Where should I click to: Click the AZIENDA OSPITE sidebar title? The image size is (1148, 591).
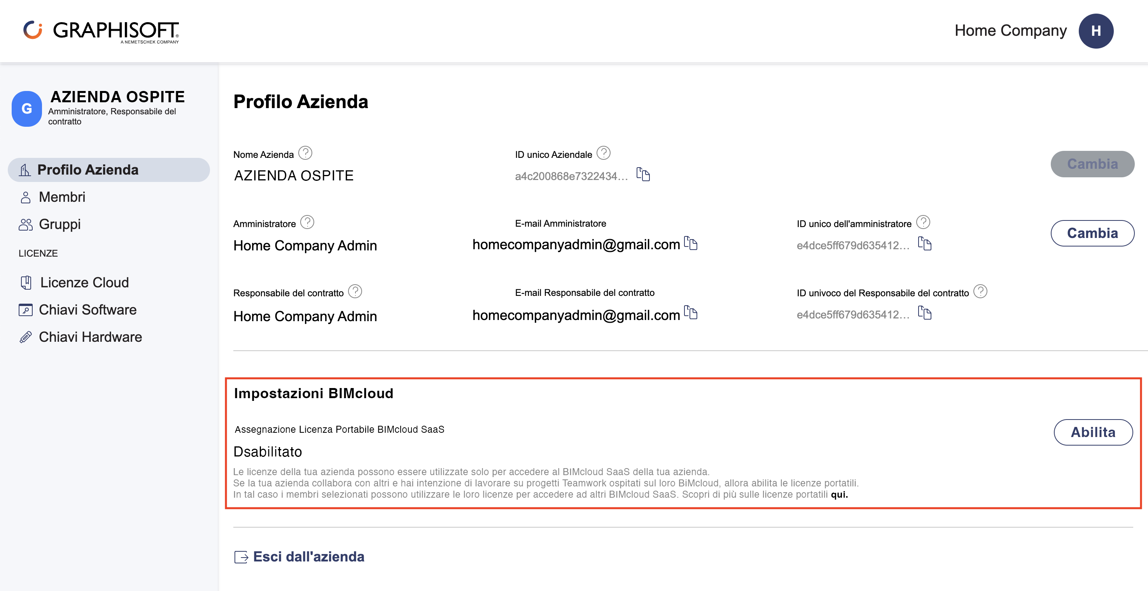[x=118, y=96]
